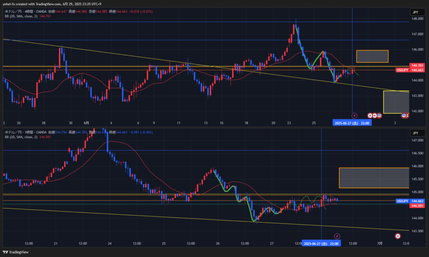429x257 pixels.
Task: Click the 23 date label on the 4-hour time axis
Action: [x=289, y=123]
